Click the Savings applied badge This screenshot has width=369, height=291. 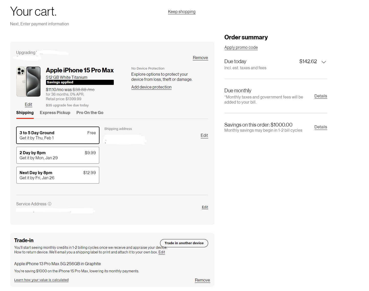click(x=80, y=82)
